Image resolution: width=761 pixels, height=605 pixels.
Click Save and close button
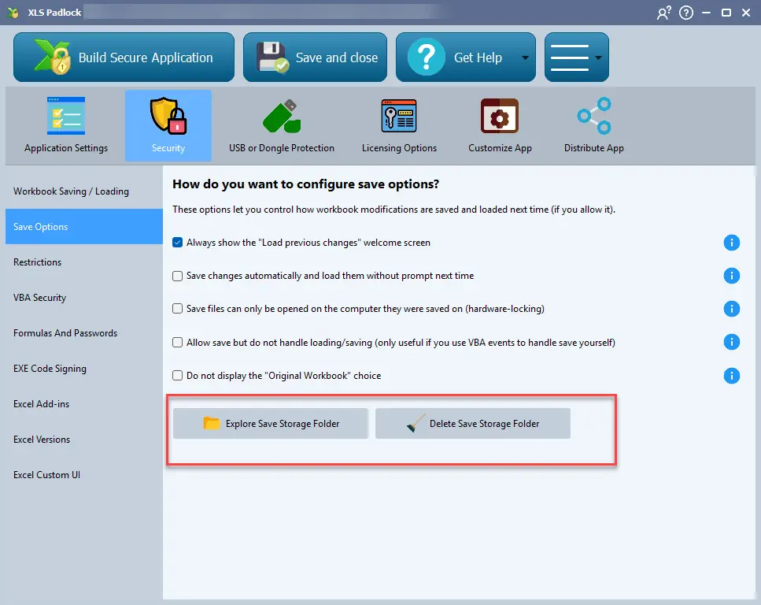(x=315, y=58)
